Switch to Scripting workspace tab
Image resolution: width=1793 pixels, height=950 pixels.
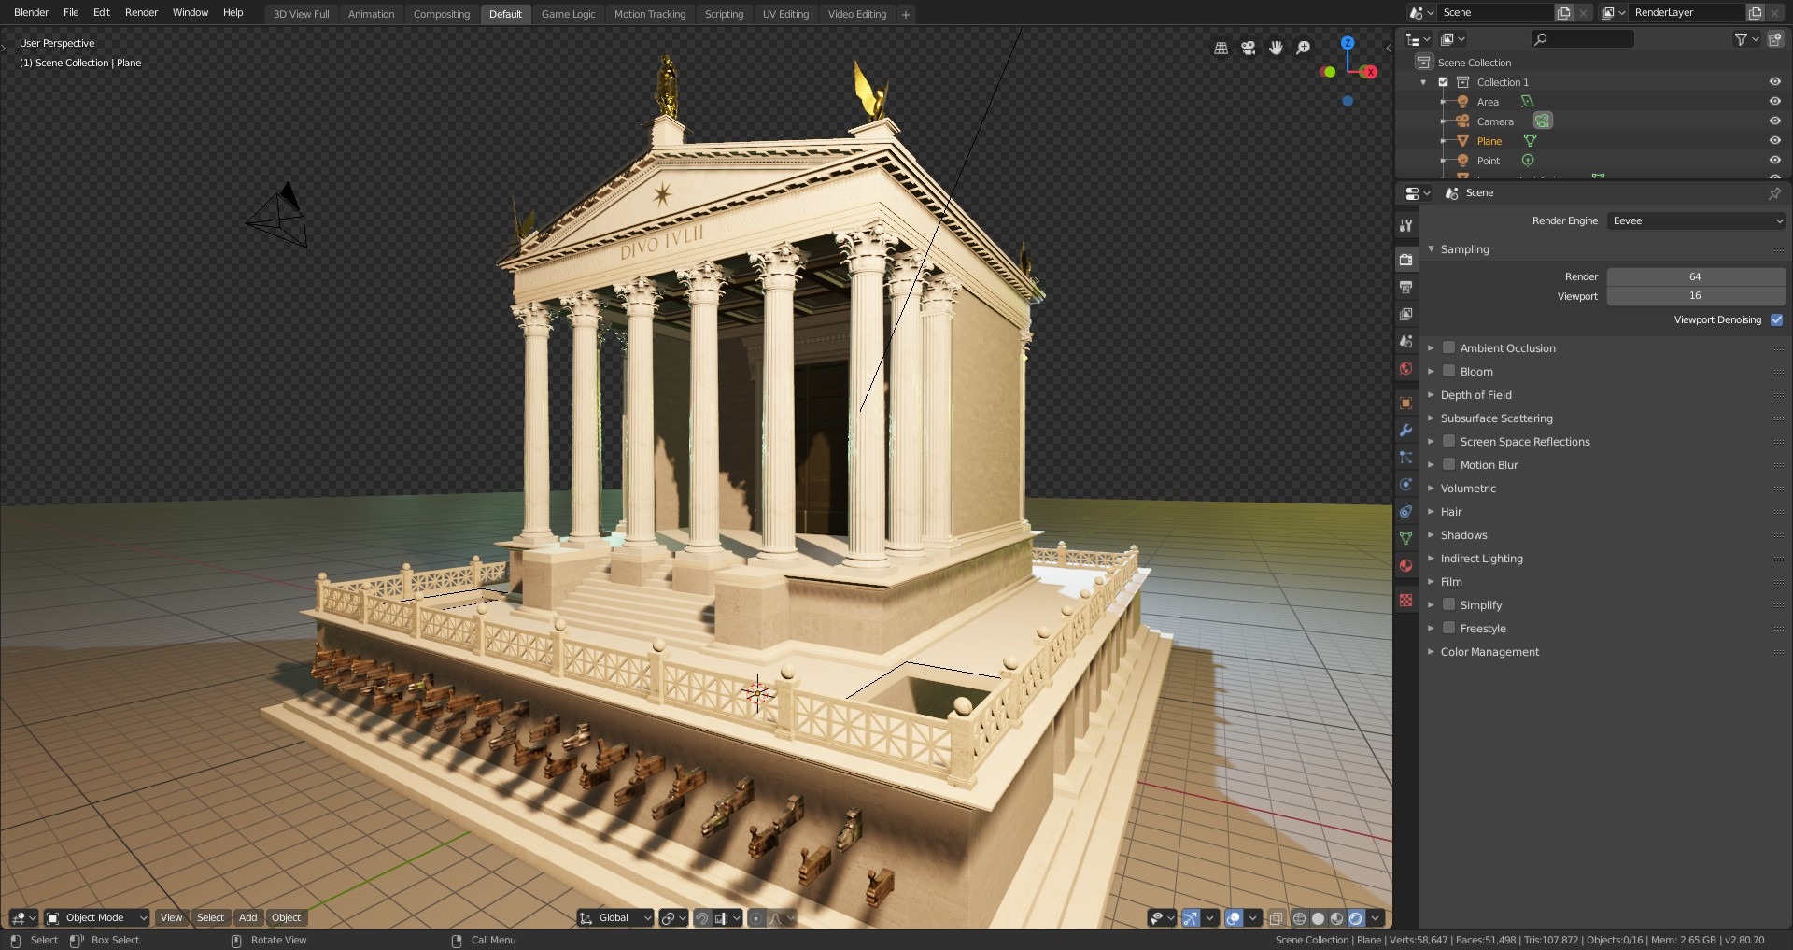[x=724, y=14]
